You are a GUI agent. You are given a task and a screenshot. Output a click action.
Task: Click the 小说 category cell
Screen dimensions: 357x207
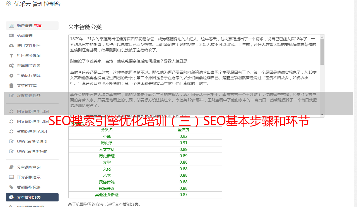pos(107,136)
